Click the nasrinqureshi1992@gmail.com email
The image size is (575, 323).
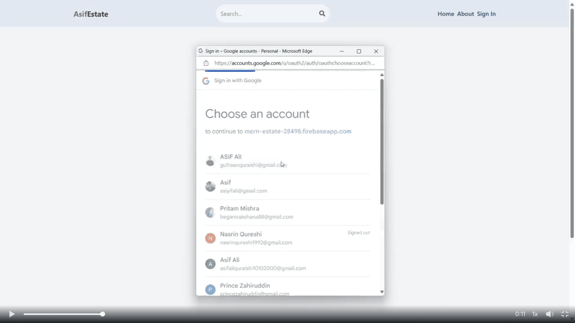pyautogui.click(x=256, y=243)
